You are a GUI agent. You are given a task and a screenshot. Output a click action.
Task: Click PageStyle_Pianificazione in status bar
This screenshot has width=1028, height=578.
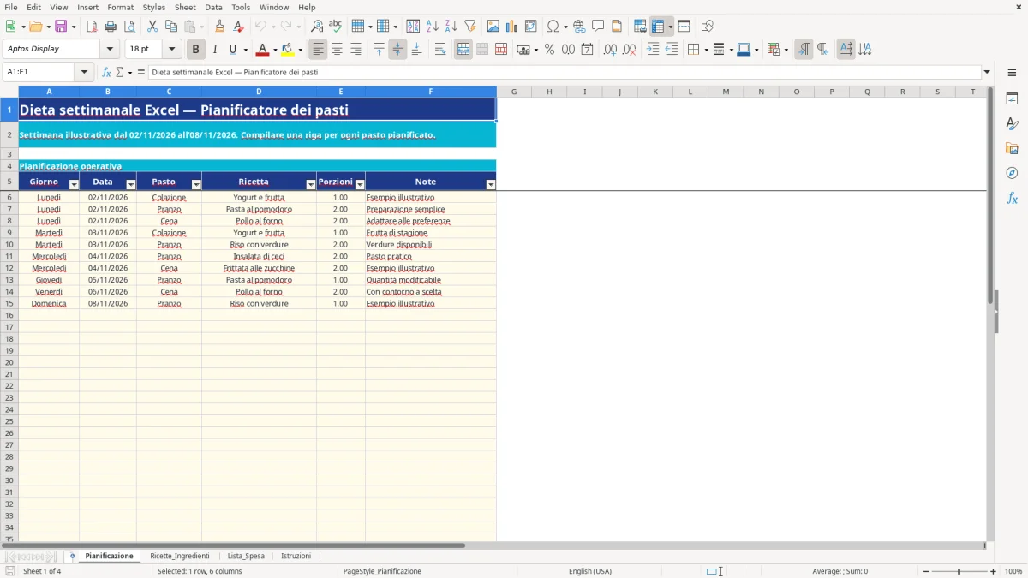[x=382, y=571]
